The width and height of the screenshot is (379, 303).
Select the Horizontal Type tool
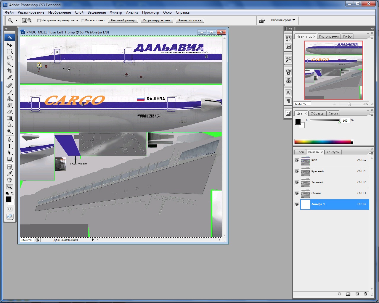[x=9, y=146]
